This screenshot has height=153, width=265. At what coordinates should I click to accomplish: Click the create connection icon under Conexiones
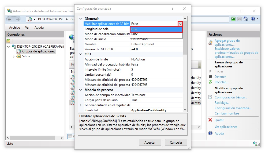point(8,41)
